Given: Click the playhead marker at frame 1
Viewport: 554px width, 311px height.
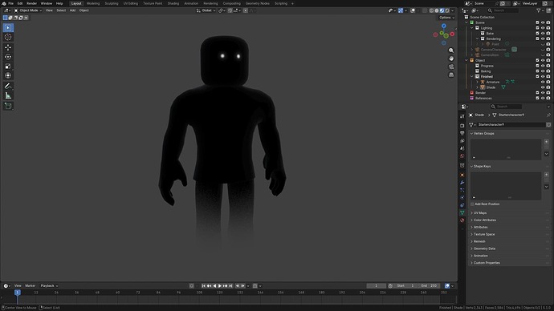Looking at the screenshot, I should click(17, 293).
